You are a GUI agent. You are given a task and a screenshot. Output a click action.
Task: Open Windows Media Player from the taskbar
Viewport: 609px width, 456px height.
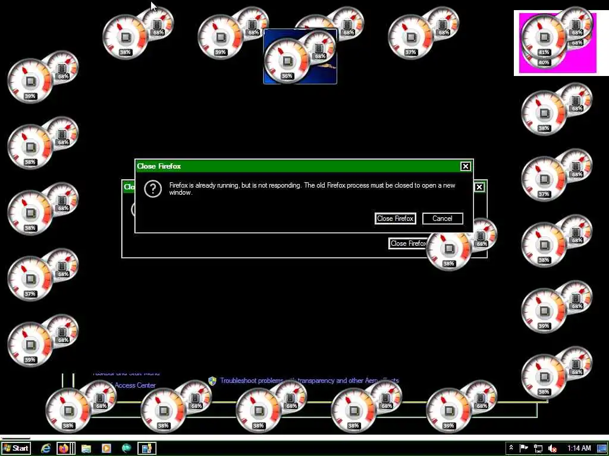pyautogui.click(x=106, y=448)
